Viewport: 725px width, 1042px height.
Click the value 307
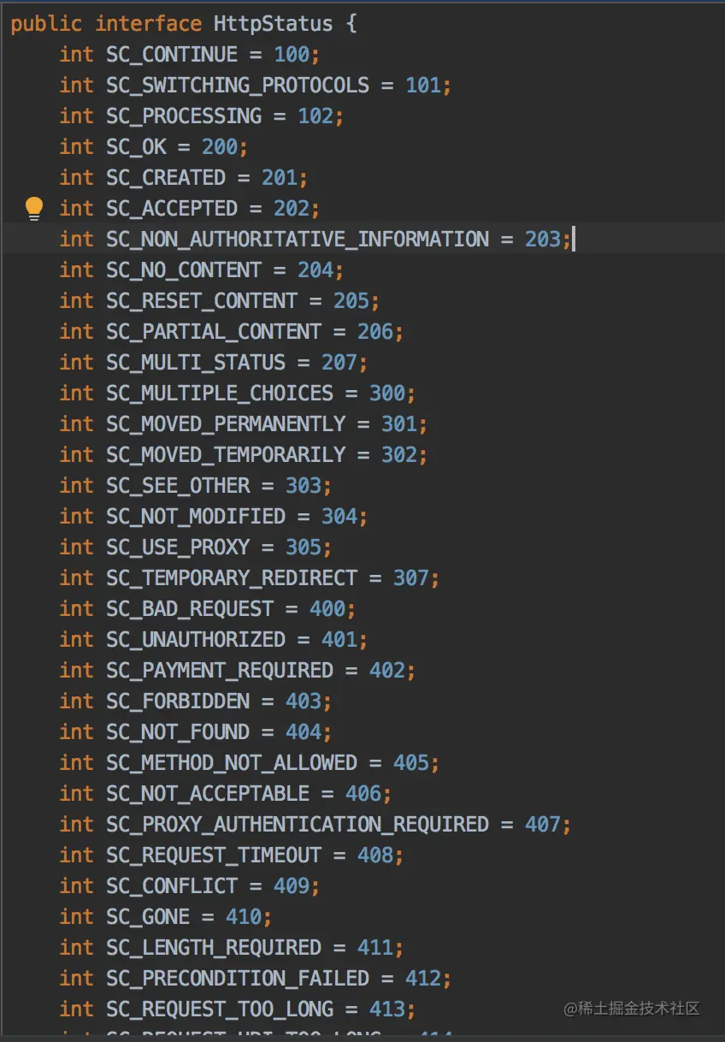tap(411, 578)
